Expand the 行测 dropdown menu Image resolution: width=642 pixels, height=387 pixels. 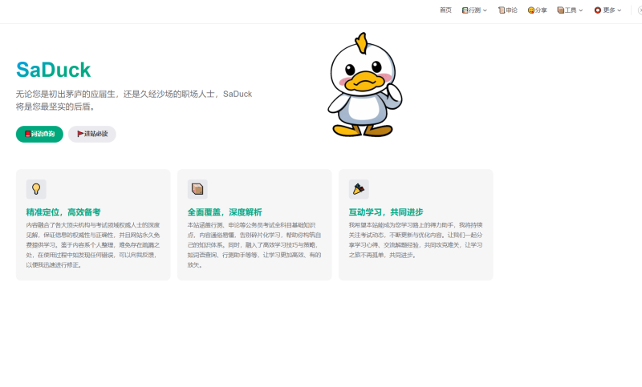[474, 10]
